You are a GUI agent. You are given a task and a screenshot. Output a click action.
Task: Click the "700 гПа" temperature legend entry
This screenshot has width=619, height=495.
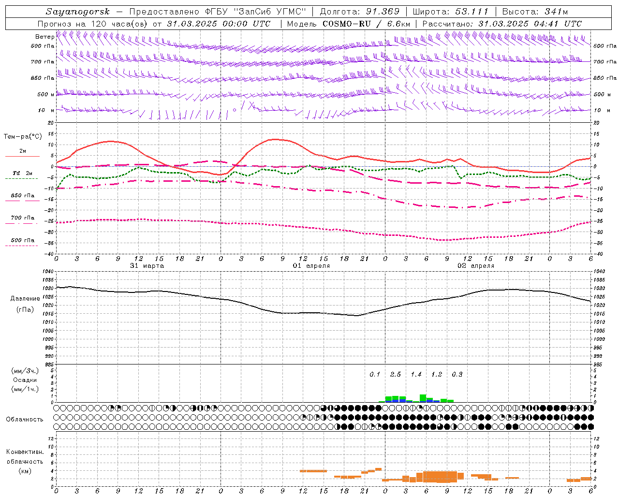pos(22,218)
